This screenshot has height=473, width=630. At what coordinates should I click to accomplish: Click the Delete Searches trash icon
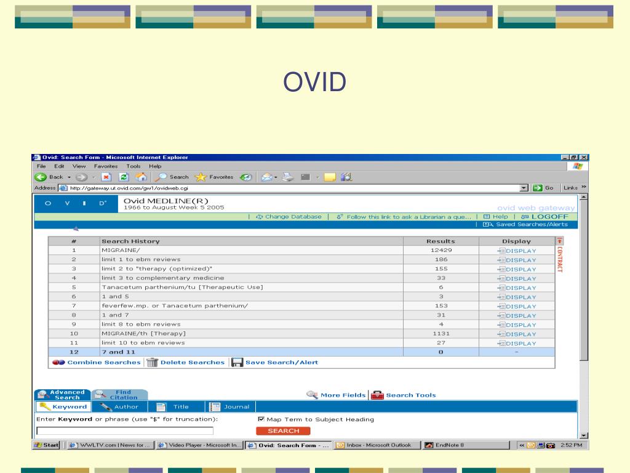point(153,362)
